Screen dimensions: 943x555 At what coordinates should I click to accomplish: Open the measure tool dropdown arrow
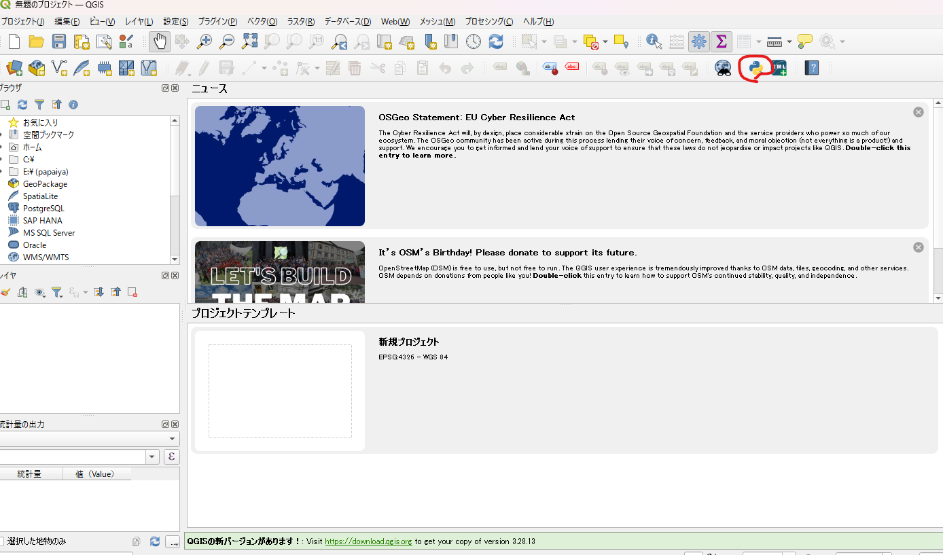coord(790,41)
